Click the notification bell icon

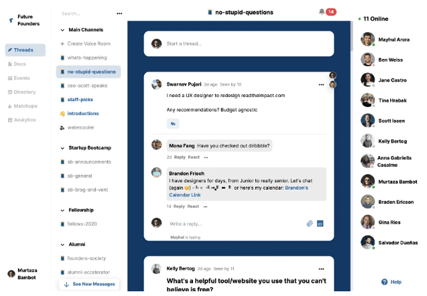(322, 11)
